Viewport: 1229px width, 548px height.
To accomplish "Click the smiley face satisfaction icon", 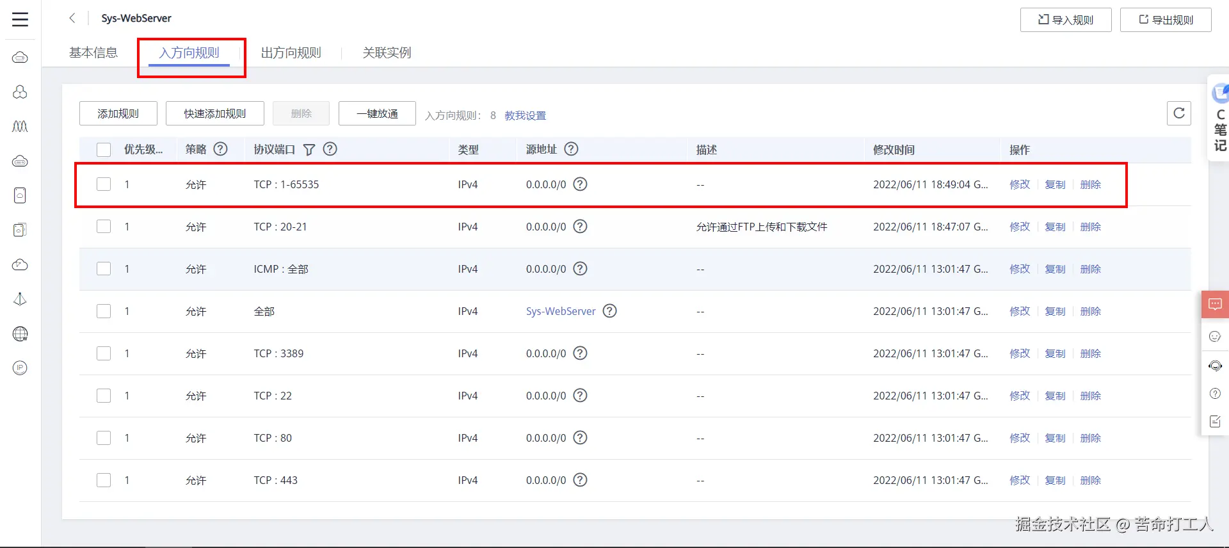I will coord(1215,337).
